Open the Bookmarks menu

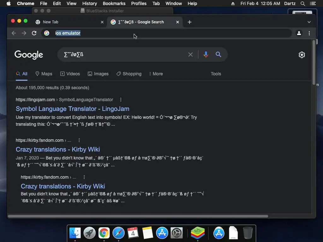click(114, 3)
